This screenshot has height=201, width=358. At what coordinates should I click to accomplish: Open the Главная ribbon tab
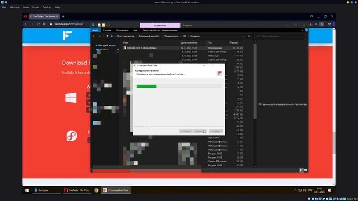tap(107, 30)
